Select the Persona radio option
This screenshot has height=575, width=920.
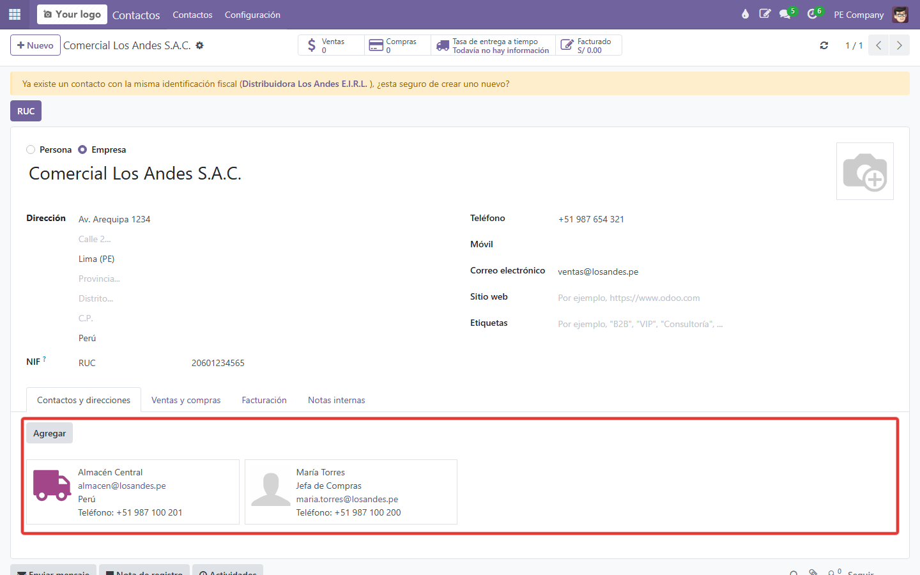[31, 149]
